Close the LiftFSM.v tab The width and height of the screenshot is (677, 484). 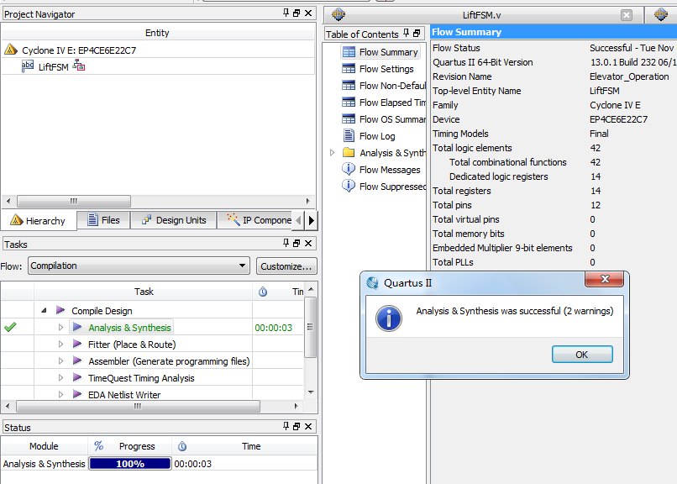627,15
